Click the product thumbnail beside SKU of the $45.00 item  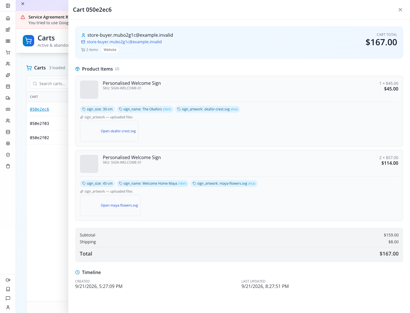coord(89,90)
